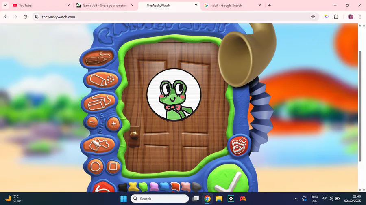Choose the circle brush shape
Viewport: 366px width, 205px height.
click(95, 167)
